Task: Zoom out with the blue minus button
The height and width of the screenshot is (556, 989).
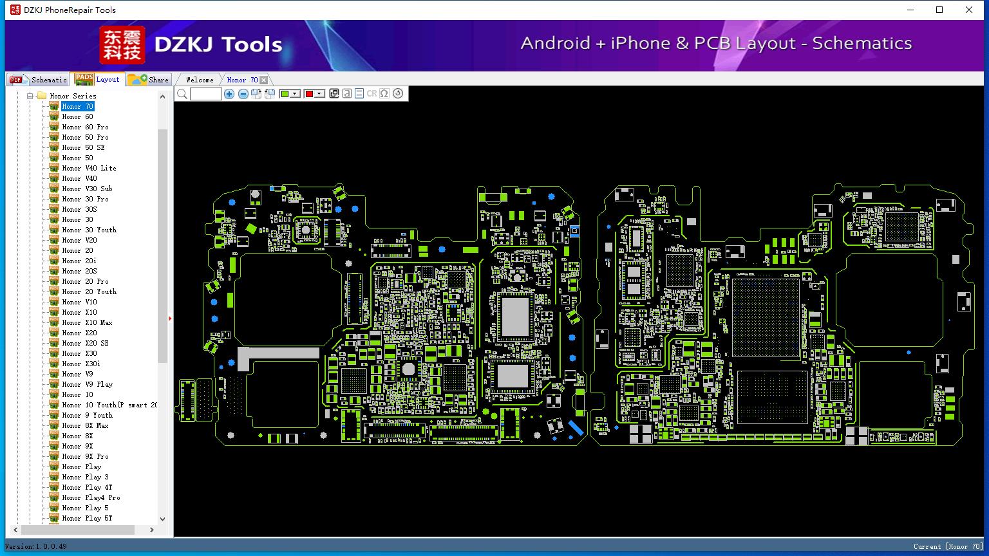Action: [x=243, y=94]
